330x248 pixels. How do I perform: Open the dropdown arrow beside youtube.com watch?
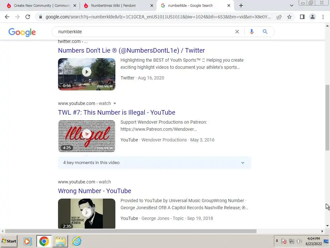point(115,103)
